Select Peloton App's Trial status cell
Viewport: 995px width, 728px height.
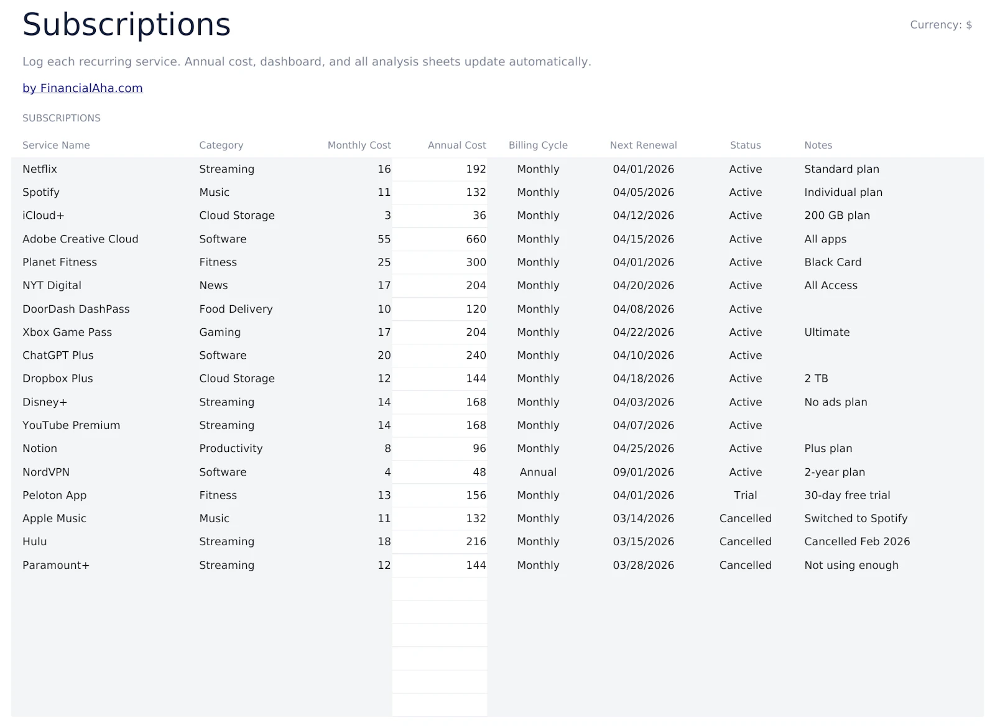(746, 495)
